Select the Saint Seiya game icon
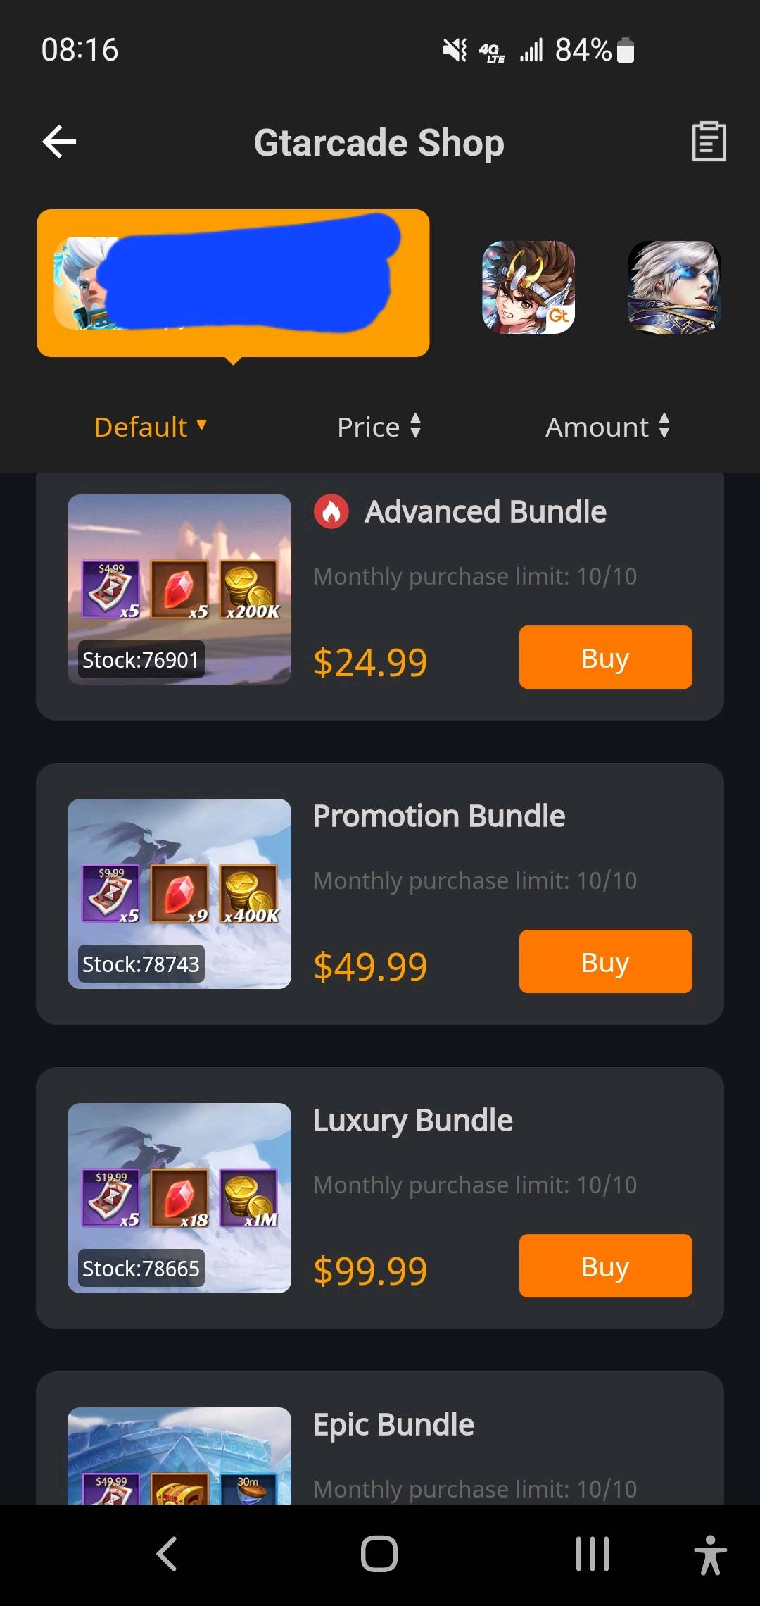 [528, 287]
